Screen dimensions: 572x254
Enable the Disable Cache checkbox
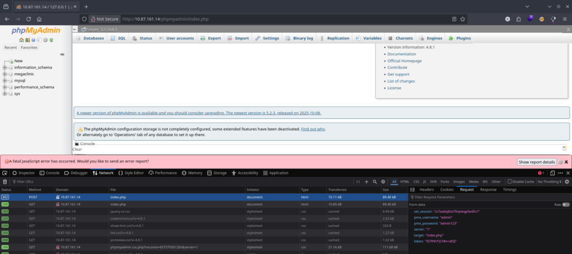[509, 181]
